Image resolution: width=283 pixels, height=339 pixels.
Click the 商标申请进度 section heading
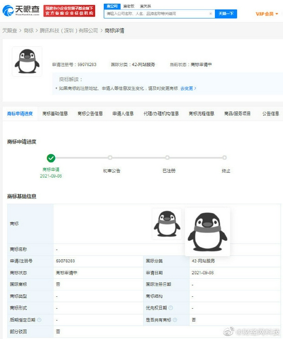(x=22, y=142)
